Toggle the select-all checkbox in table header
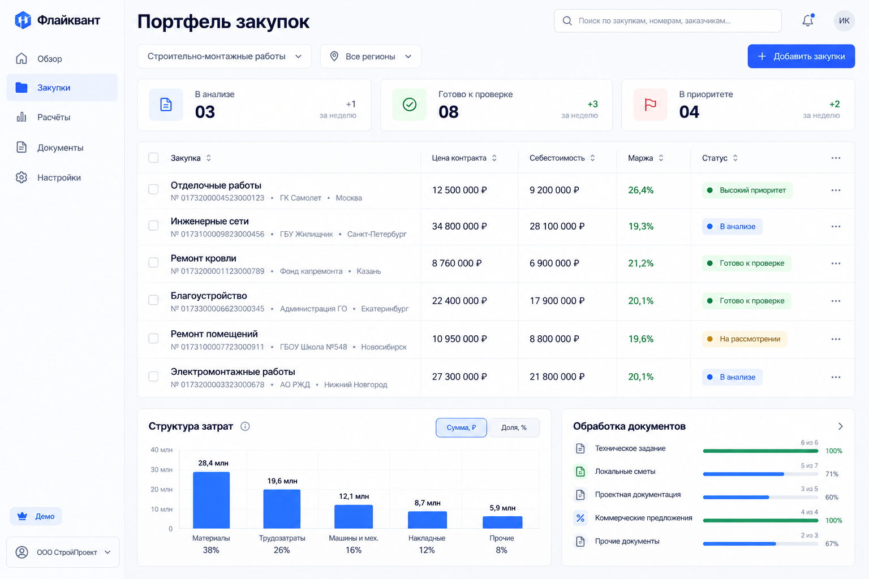869x579 pixels. tap(153, 158)
